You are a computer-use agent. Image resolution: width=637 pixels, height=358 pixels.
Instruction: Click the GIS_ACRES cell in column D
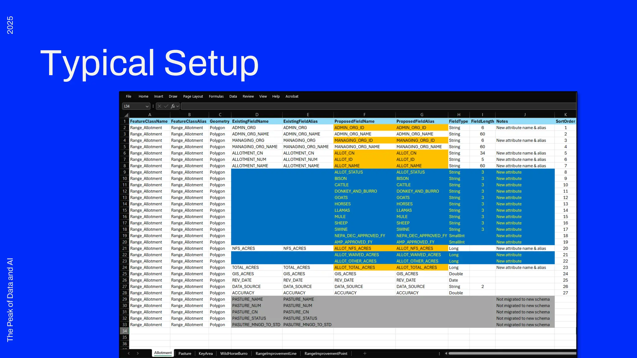(x=257, y=274)
